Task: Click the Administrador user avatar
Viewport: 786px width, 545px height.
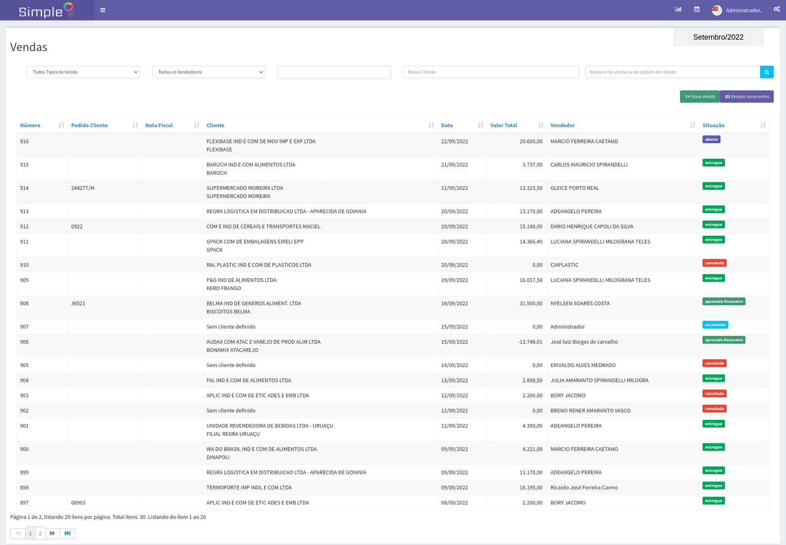Action: click(716, 10)
